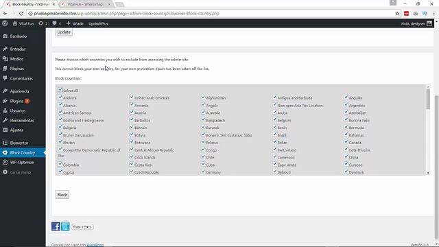Go back with the browser back arrow
This screenshot has height=247, width=439.
point(5,14)
